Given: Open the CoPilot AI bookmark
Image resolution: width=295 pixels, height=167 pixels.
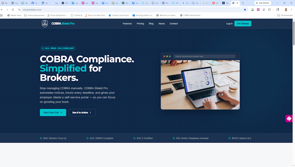Looking at the screenshot, I should (77, 15).
